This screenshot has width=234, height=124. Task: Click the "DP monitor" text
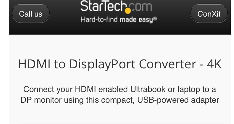point(41,100)
